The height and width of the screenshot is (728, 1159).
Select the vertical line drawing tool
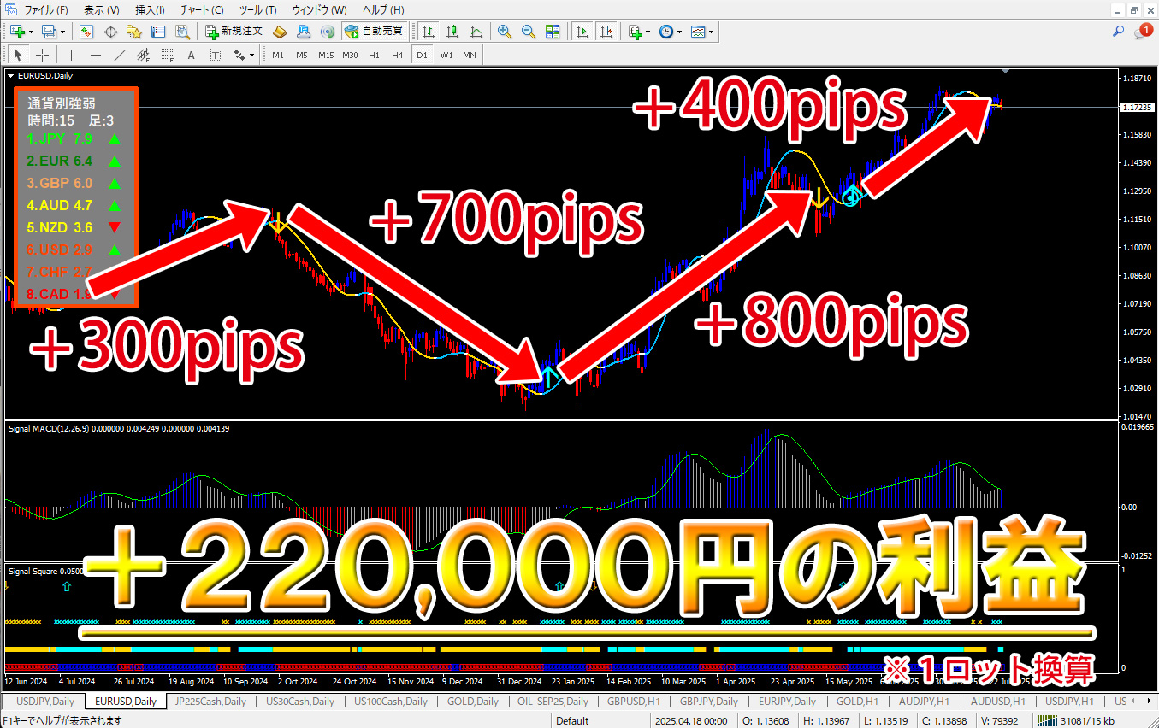(72, 55)
